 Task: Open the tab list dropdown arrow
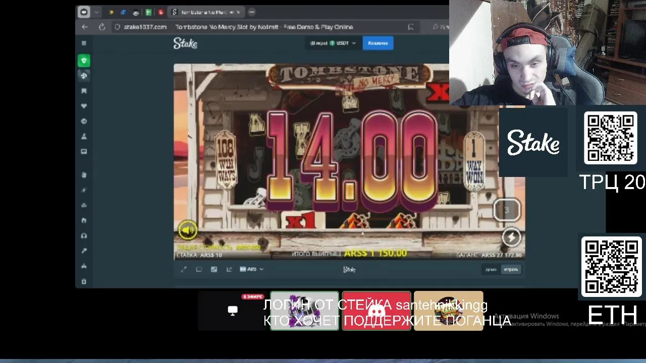(x=96, y=12)
